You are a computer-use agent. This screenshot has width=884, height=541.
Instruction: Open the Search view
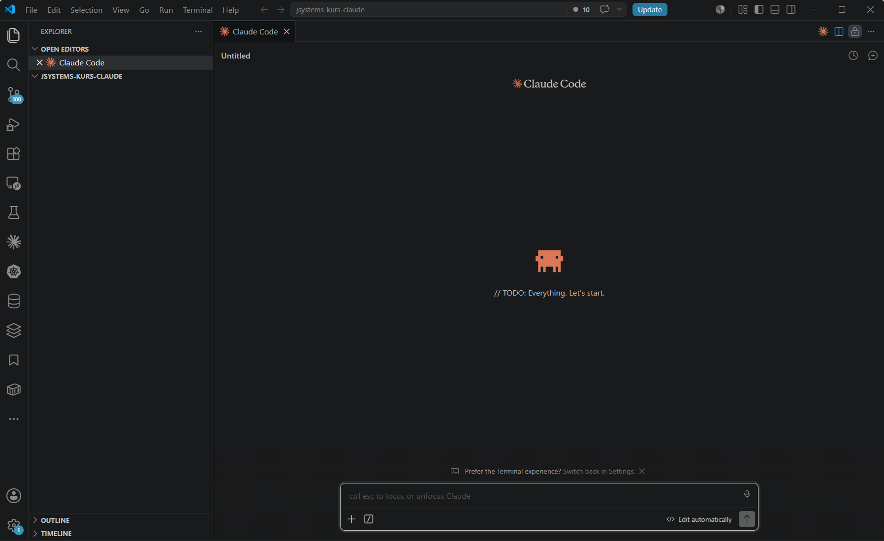(x=14, y=65)
